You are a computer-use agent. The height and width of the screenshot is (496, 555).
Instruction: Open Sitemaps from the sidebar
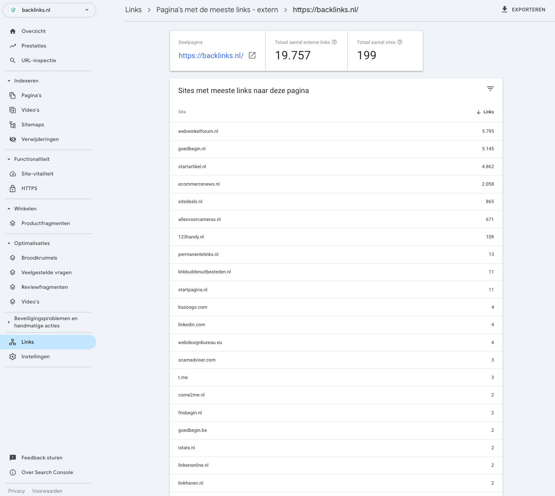click(32, 124)
